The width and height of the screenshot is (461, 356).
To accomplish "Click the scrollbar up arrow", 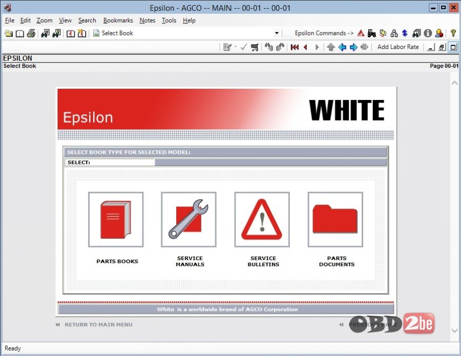I will 454,83.
